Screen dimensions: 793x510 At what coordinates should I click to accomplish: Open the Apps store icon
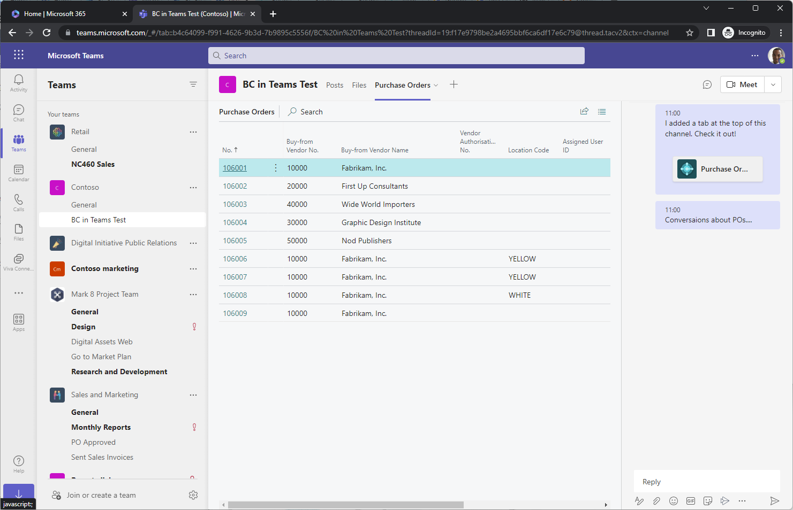(19, 322)
